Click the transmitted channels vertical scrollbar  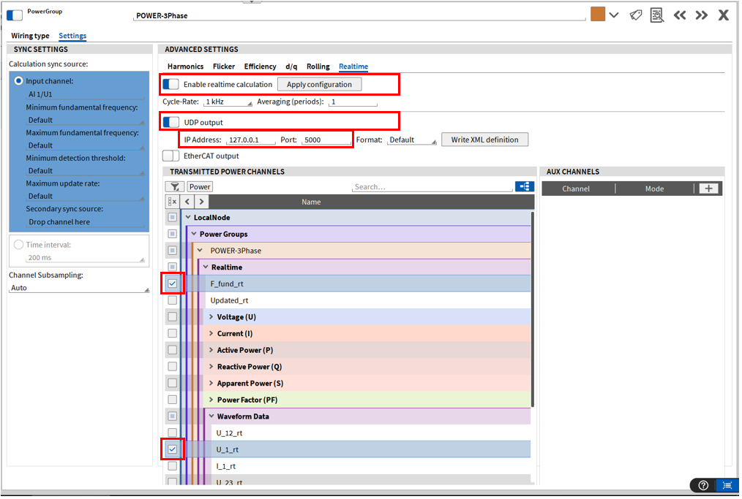point(533,310)
